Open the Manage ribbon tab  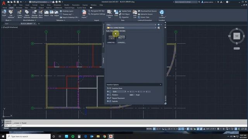pyautogui.click(x=33, y=8)
